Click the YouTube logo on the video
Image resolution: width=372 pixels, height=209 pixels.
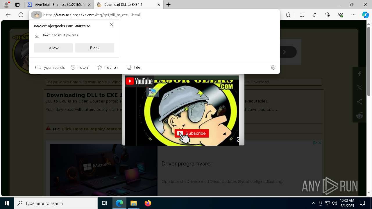(139, 81)
